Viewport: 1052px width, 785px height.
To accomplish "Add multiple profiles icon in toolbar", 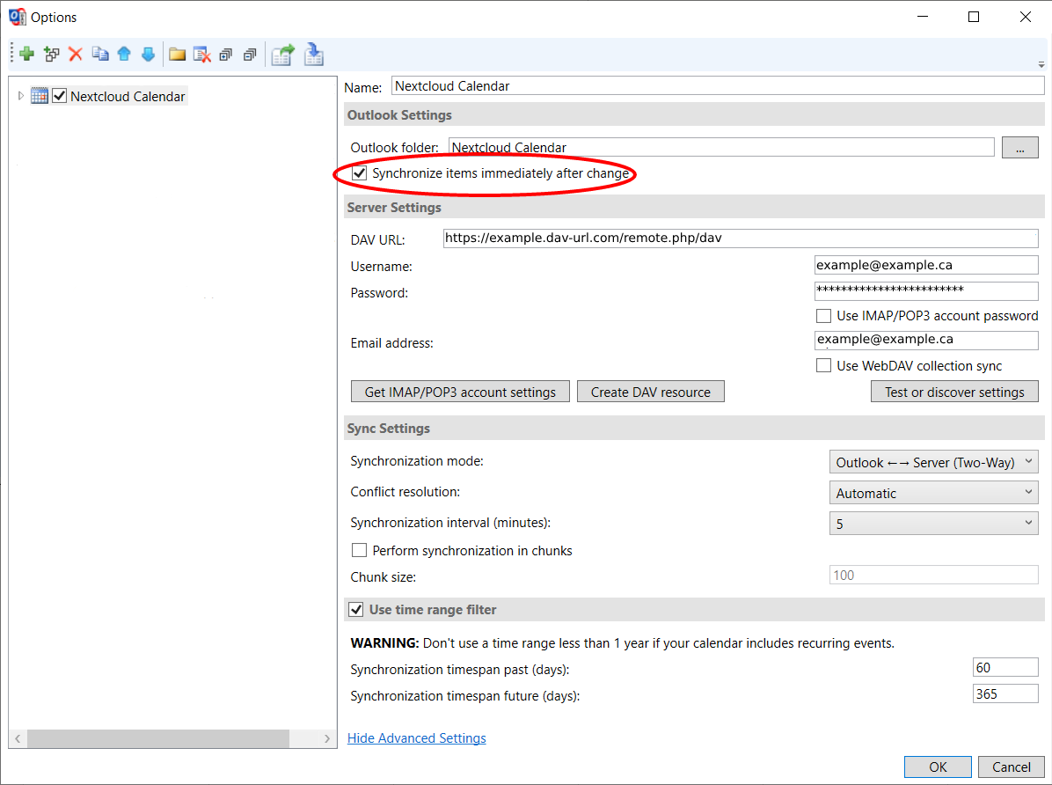I will (51, 55).
